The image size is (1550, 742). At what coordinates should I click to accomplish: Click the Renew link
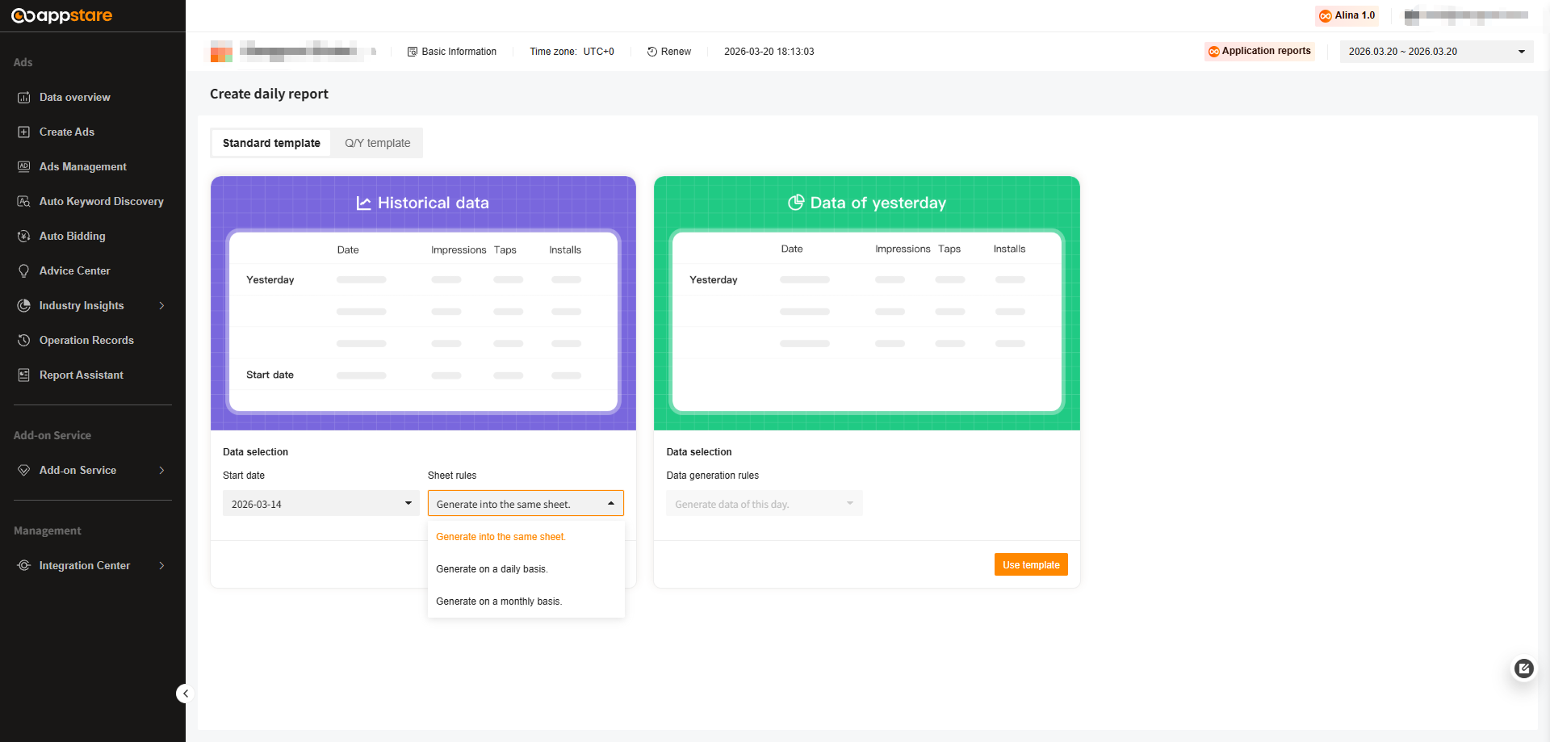pyautogui.click(x=669, y=52)
